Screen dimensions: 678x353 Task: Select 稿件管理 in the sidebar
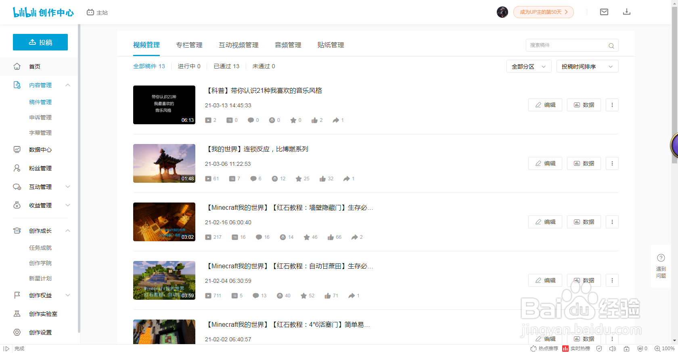click(40, 102)
